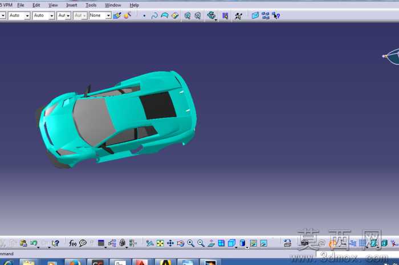
Task: Click the magnifier curve analysis icon
Action: [154, 16]
